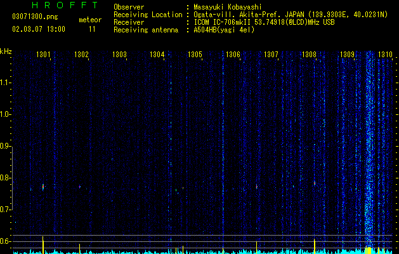
Task: Select the filename 03071300.png
Action: coord(35,17)
